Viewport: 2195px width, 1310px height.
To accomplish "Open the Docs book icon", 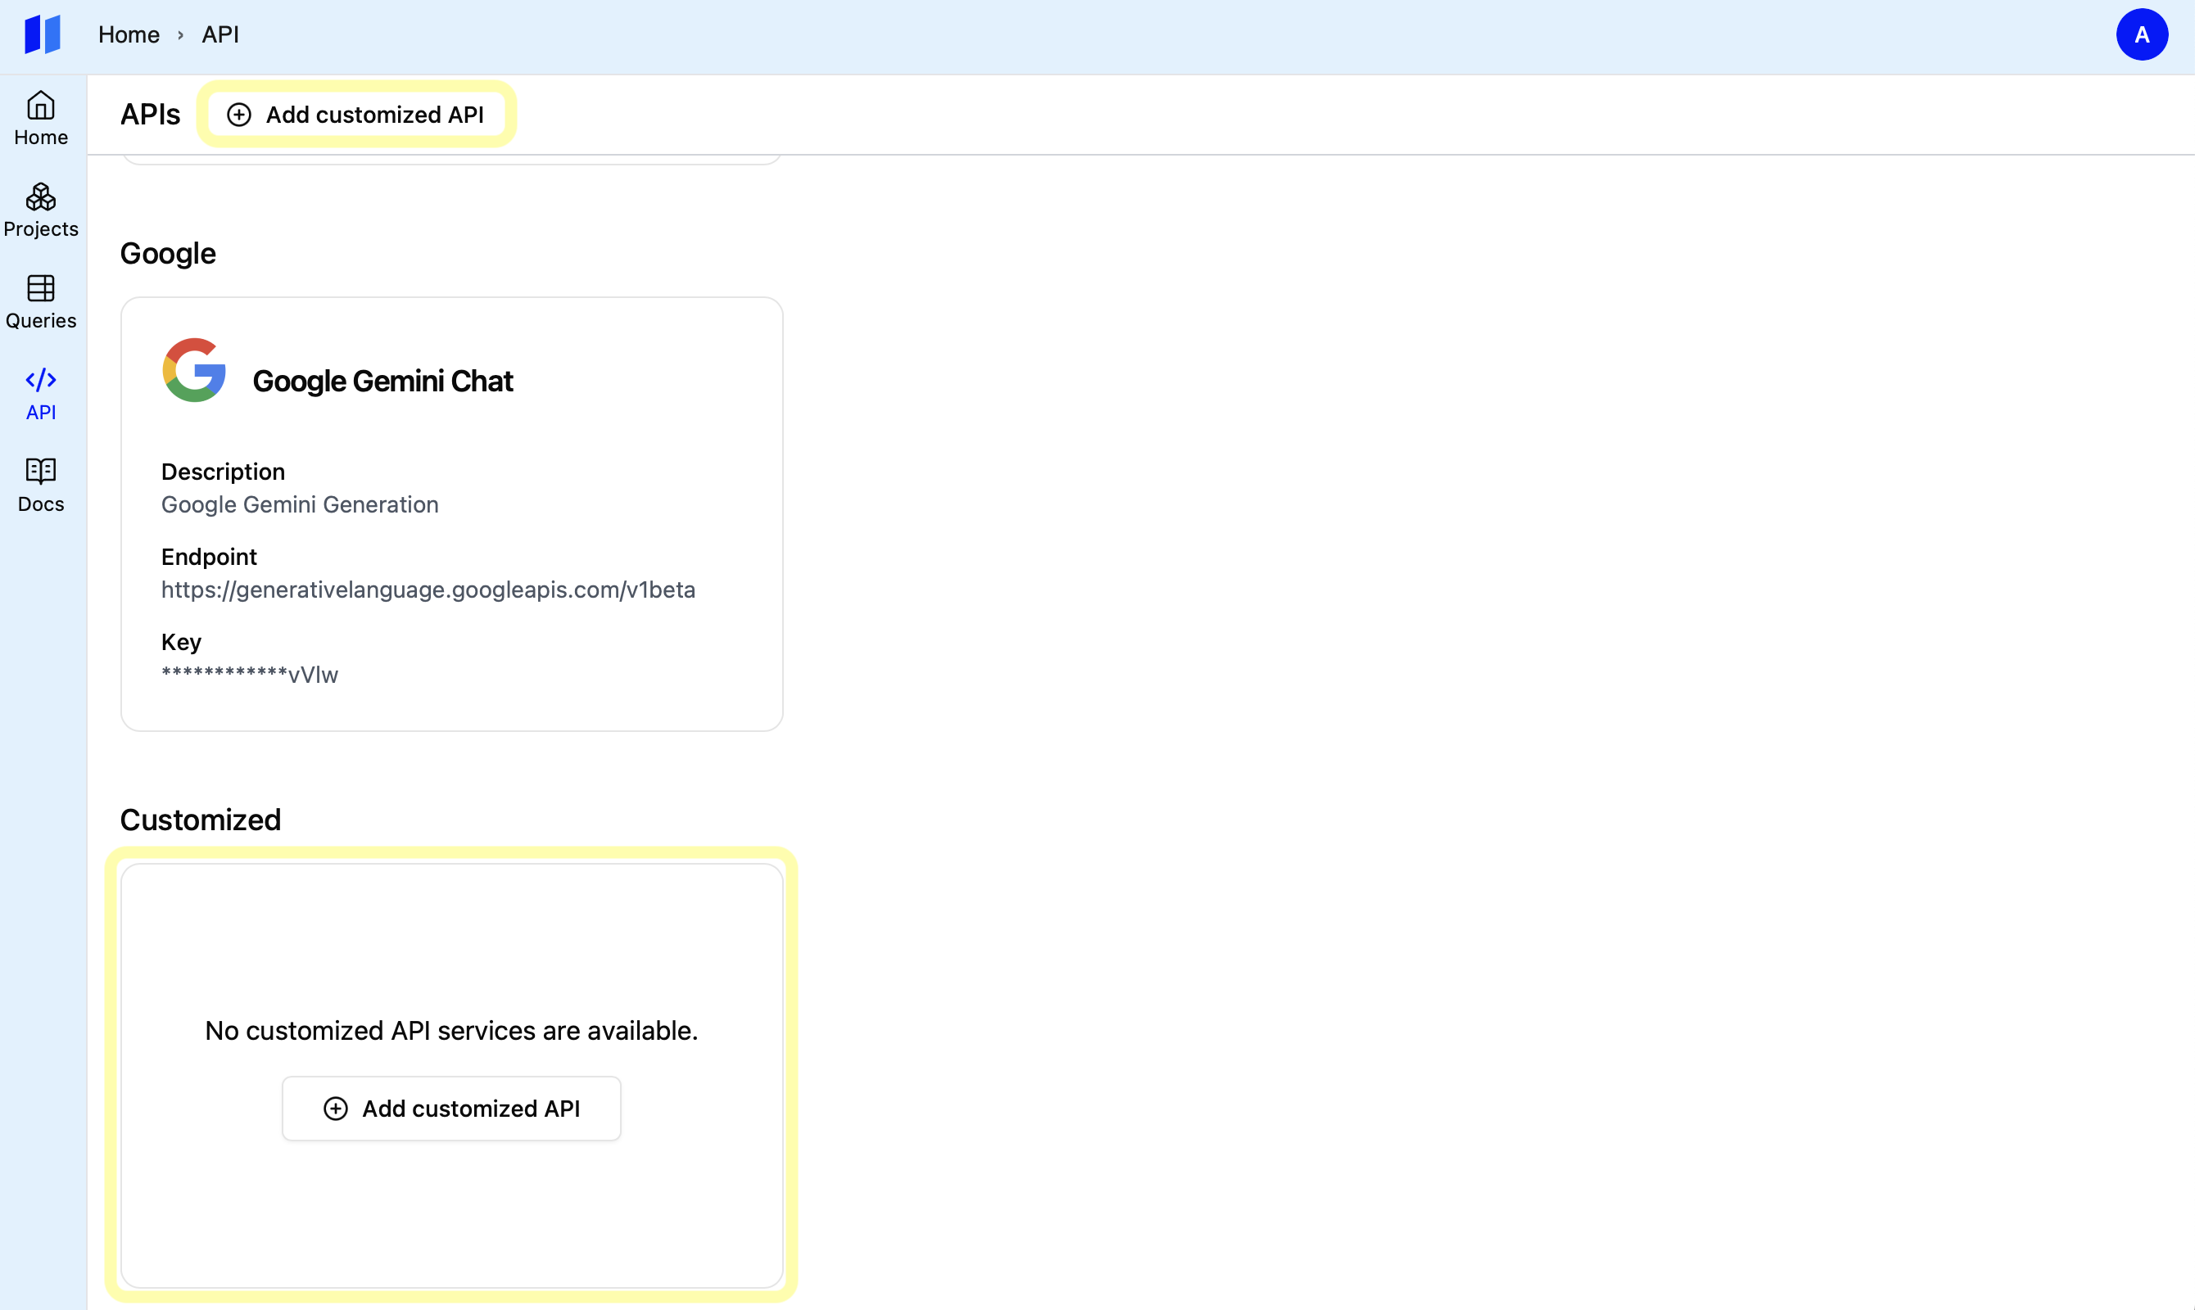I will tap(41, 471).
